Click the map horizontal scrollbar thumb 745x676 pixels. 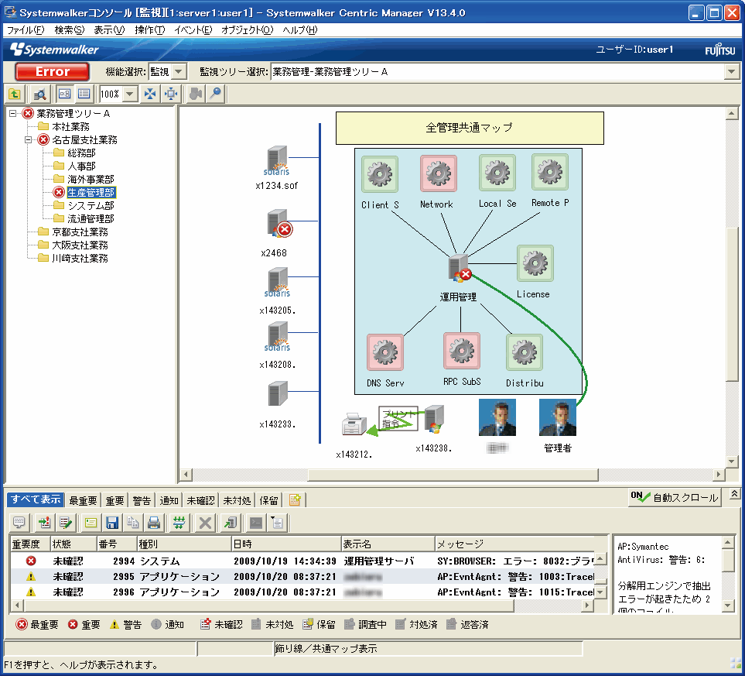click(453, 475)
